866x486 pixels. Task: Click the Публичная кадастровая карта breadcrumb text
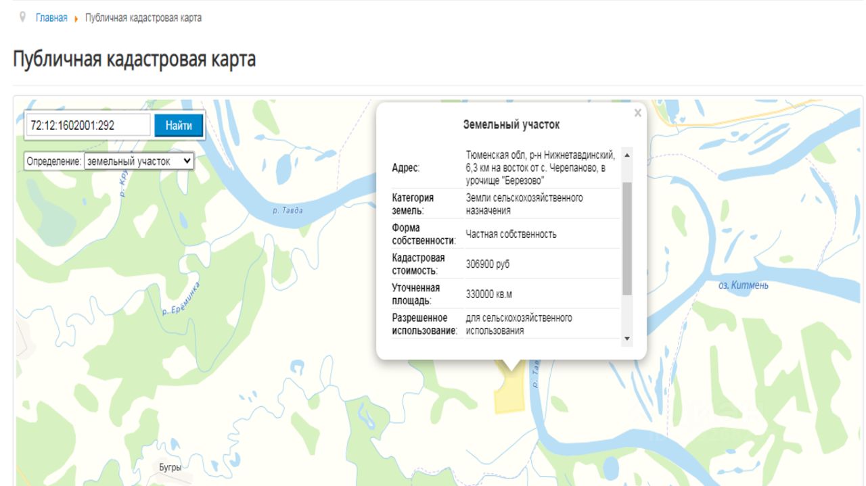(x=143, y=18)
